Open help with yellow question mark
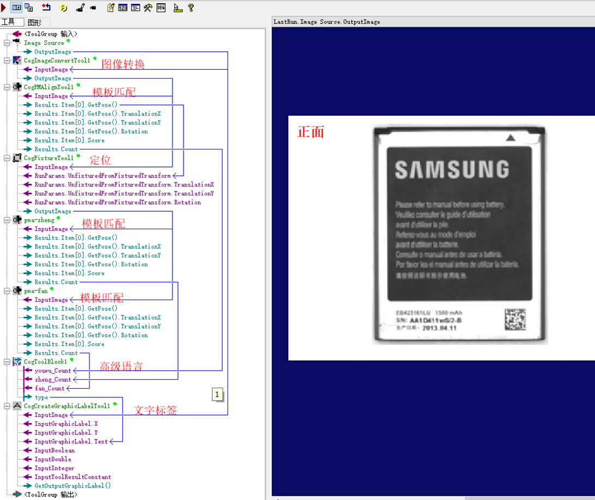 click(x=191, y=8)
